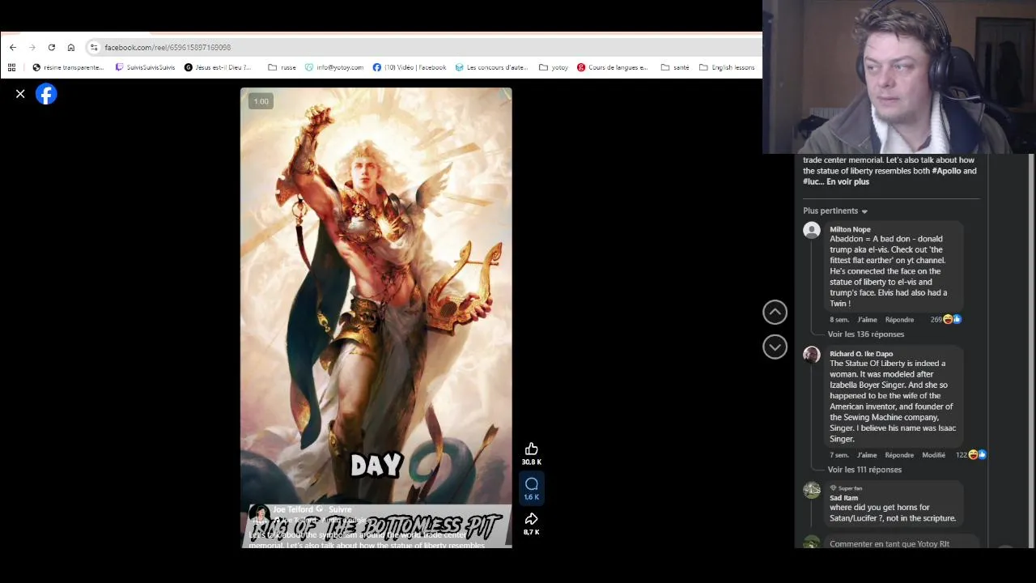Go to previous reel with up chevron
This screenshot has width=1036, height=583.
pos(775,312)
